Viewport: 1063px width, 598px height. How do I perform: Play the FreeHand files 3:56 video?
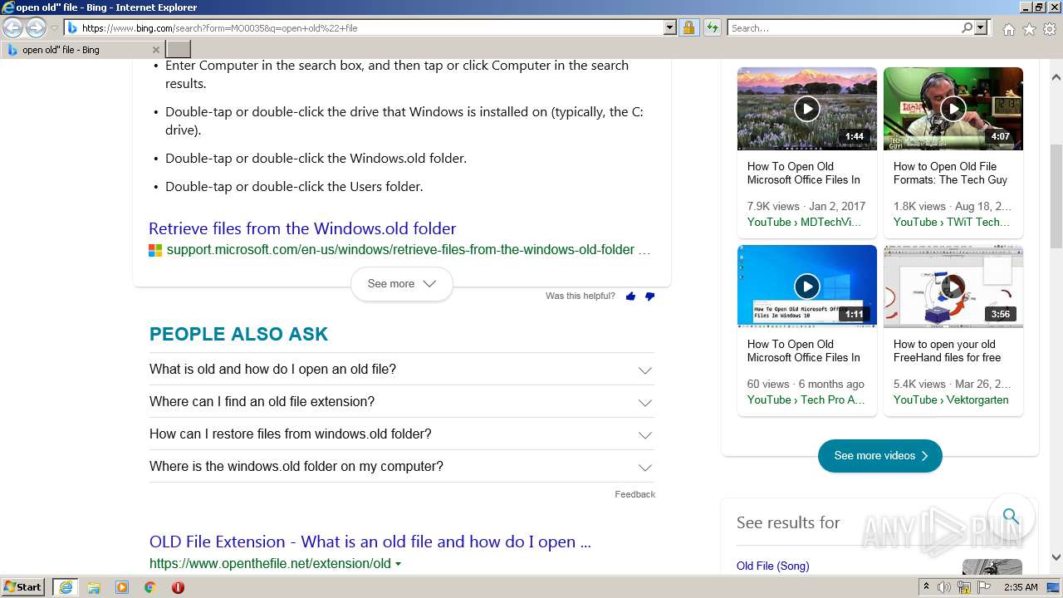(953, 287)
